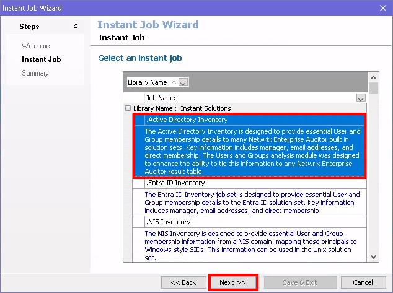Select the .Entra ID Inventory job
This screenshot has width=393, height=293.
[177, 183]
